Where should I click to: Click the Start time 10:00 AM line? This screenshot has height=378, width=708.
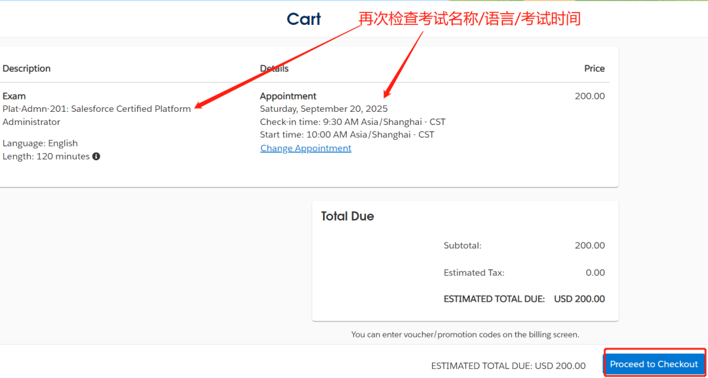tap(347, 135)
